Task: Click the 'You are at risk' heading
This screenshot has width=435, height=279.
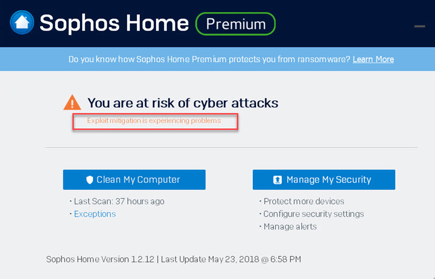Action: pyautogui.click(x=183, y=102)
